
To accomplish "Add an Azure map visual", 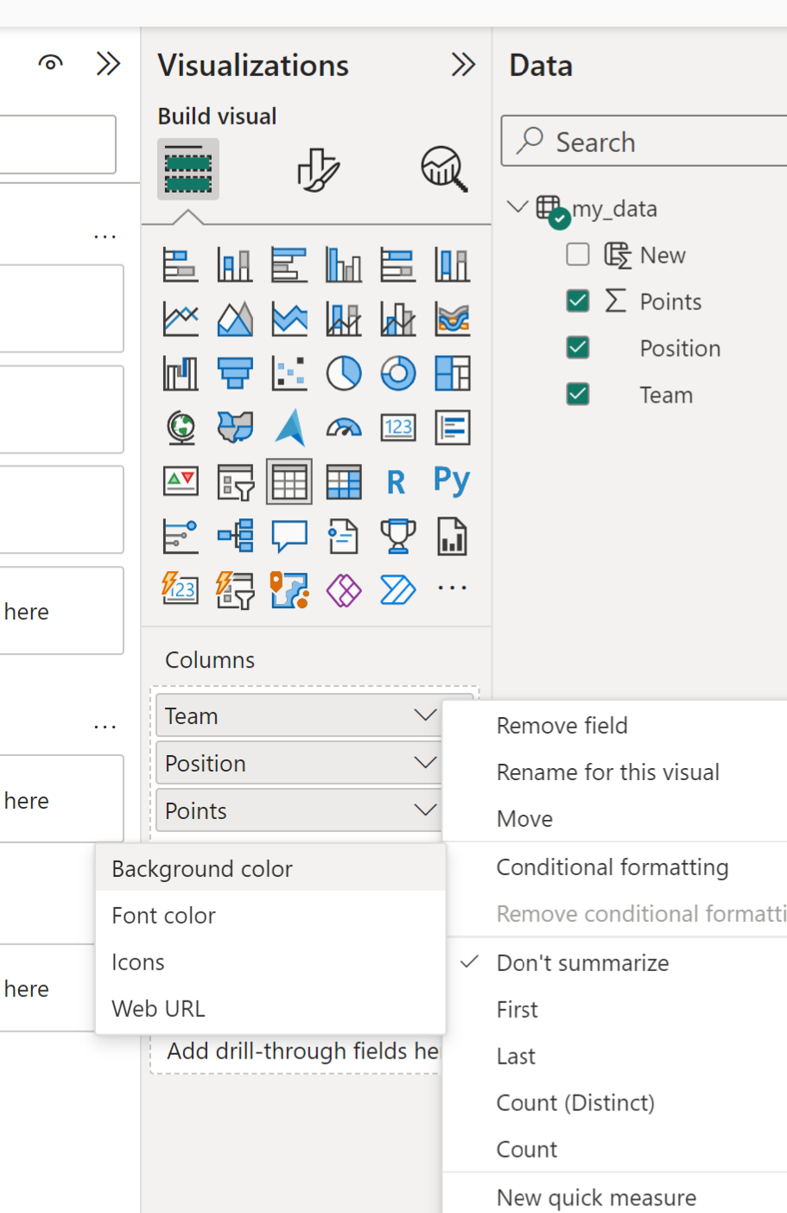I will point(289,428).
